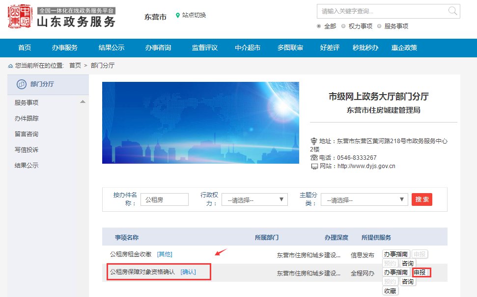
Task: Select 办件跟踪 in the sidebar
Action: (27, 118)
